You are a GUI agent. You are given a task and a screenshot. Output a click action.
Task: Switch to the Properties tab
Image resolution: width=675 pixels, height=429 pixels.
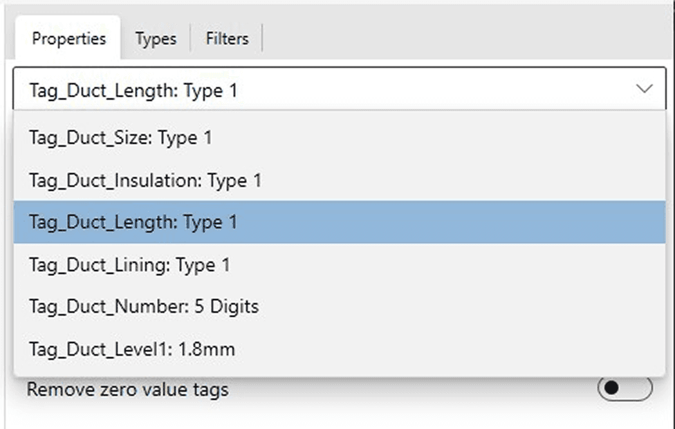click(x=68, y=39)
